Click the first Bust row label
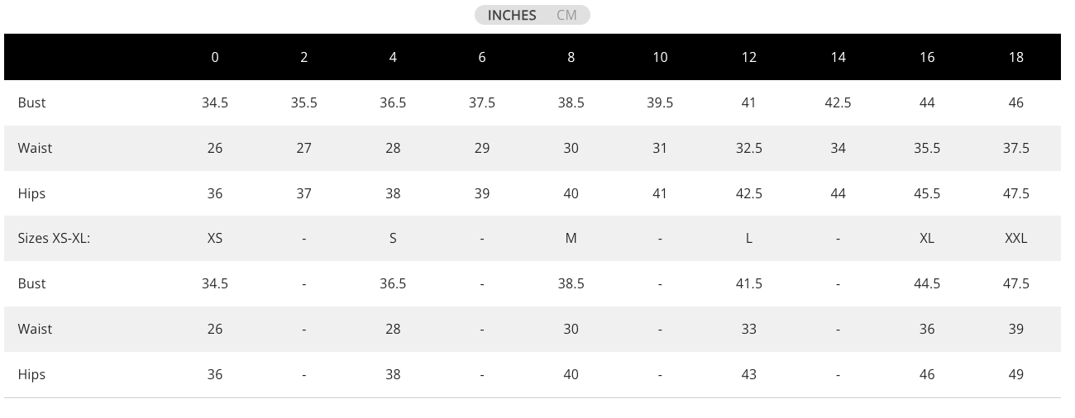The image size is (1075, 418). 31,102
